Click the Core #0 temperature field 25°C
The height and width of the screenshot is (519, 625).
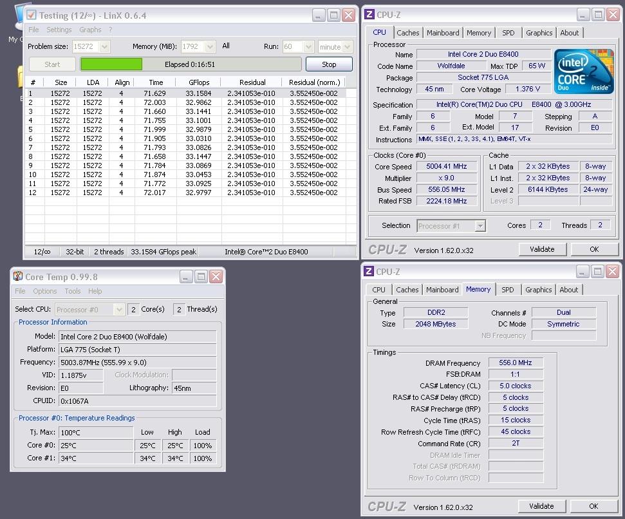(x=96, y=445)
